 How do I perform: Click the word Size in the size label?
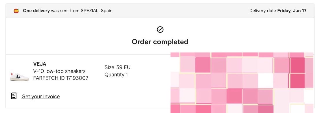(x=109, y=67)
